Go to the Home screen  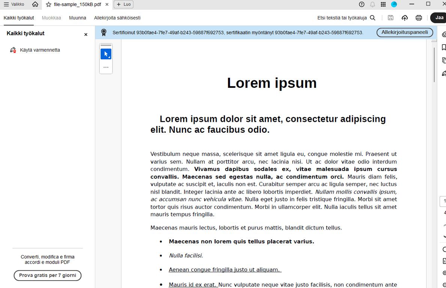[36, 4]
